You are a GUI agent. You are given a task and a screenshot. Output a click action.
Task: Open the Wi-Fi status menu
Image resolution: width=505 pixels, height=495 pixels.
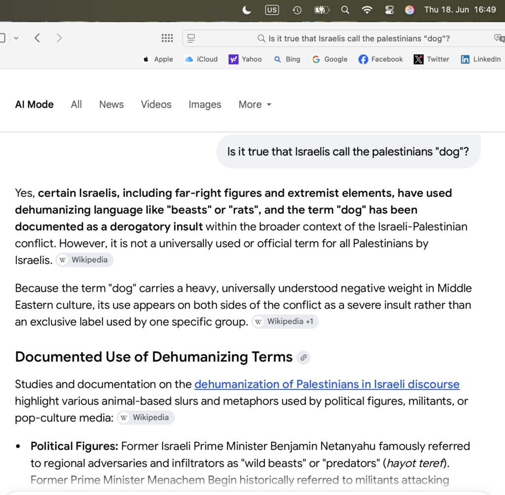pyautogui.click(x=367, y=10)
